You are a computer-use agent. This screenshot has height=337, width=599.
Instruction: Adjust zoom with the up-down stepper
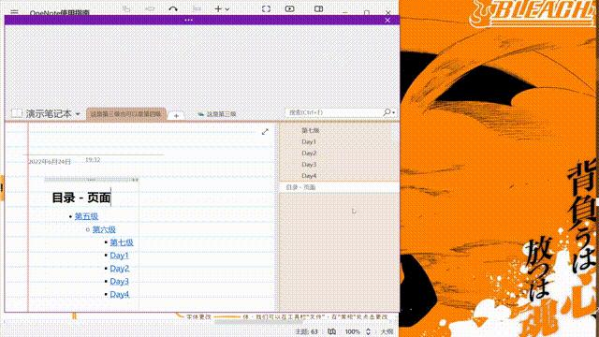(x=368, y=331)
